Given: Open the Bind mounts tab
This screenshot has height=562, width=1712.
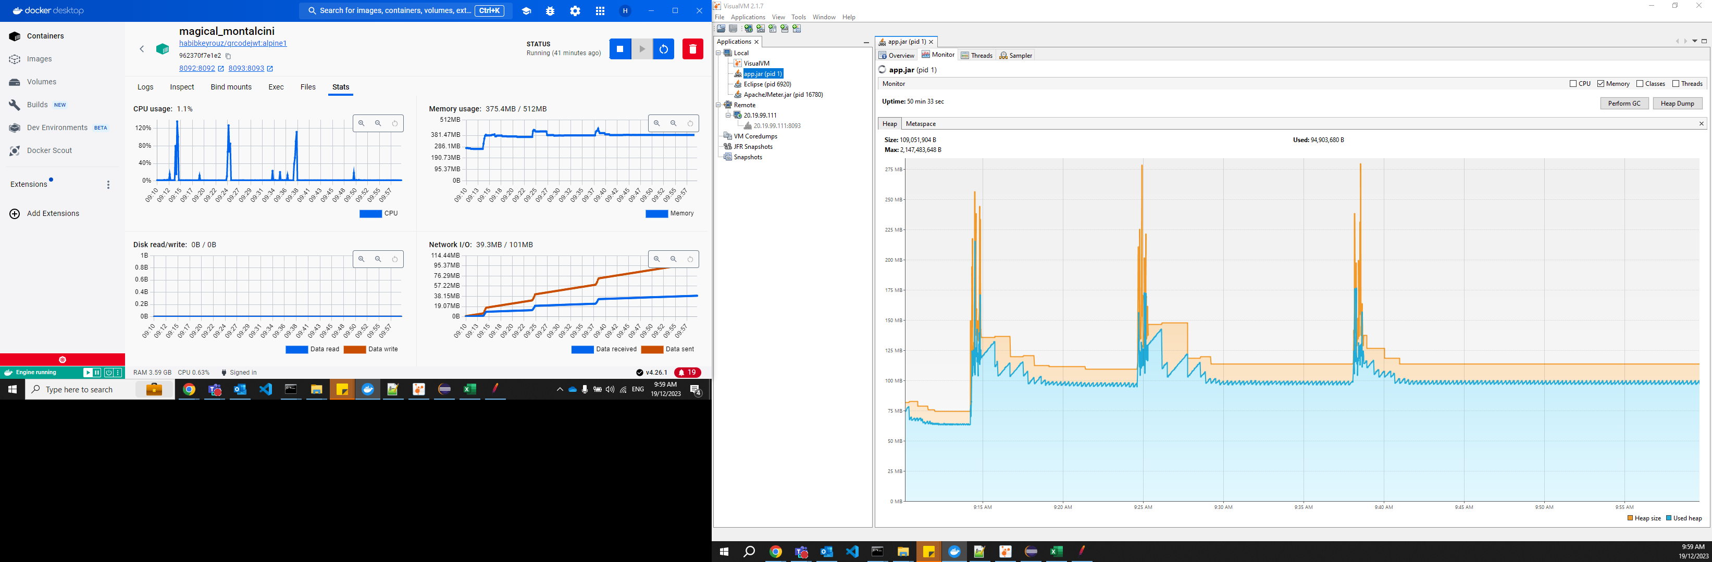Looking at the screenshot, I should pyautogui.click(x=231, y=87).
